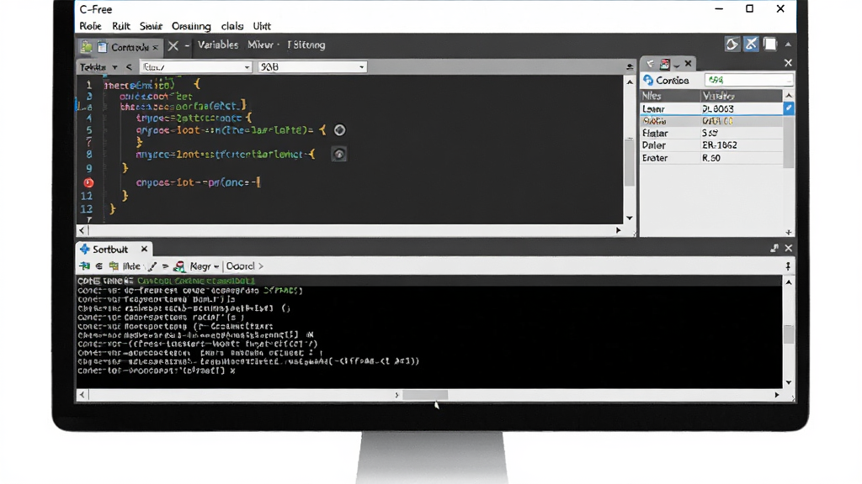The image size is (862, 484).
Task: Click the large X icon left of Variables
Action: 173,46
